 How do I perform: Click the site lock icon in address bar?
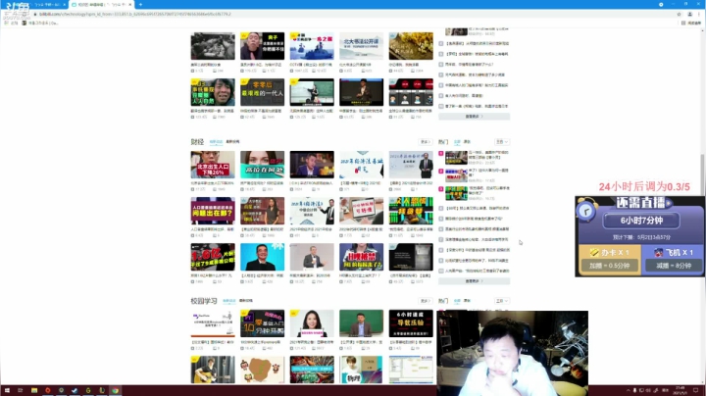click(35, 14)
